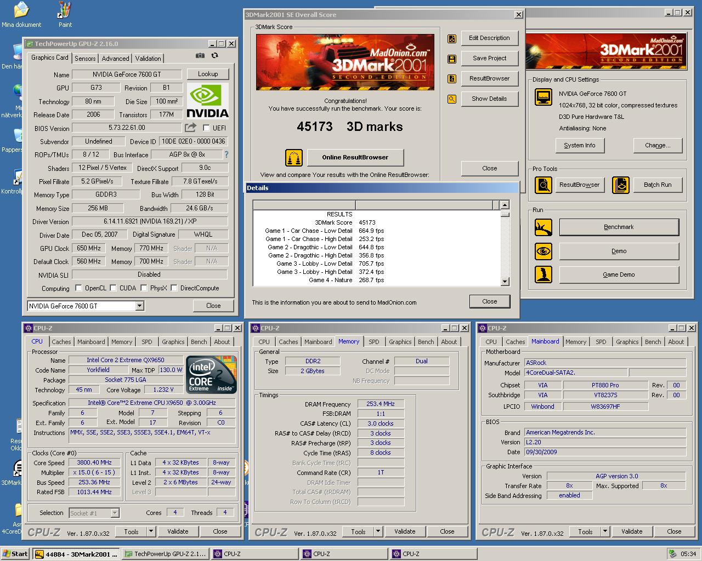Viewport: 702px width, 561px height.
Task: Toggle the PhysX checkbox
Action: 144,288
